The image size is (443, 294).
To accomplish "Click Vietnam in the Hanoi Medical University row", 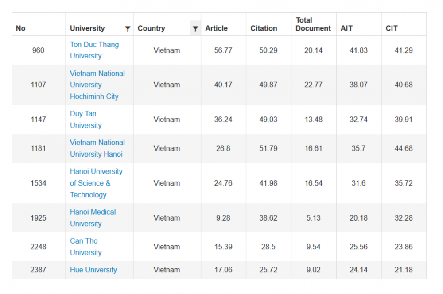I will click(x=167, y=218).
